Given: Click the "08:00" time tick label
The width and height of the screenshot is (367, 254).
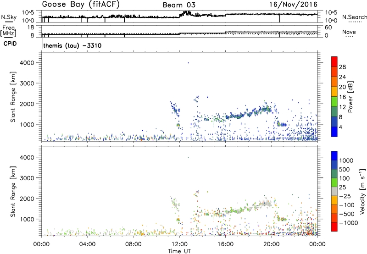Looking at the screenshot, I should click(x=133, y=244).
